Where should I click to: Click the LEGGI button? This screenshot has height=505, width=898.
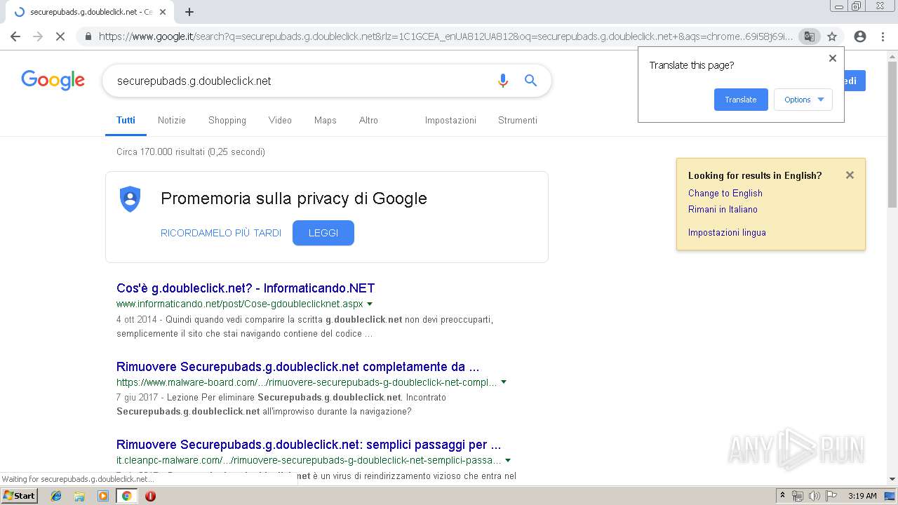[323, 233]
